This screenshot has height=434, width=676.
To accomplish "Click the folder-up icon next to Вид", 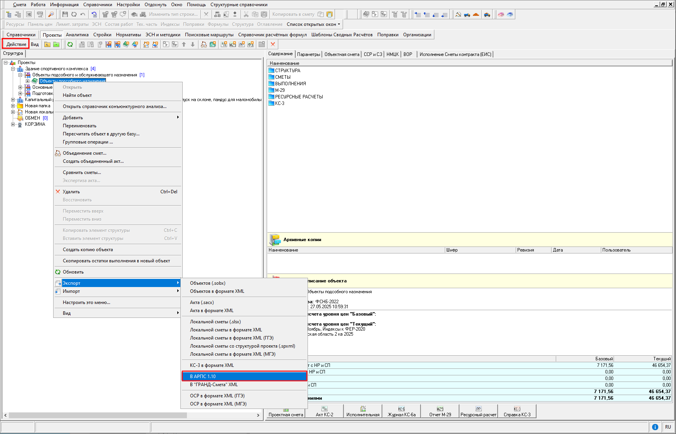I will 47,44.
